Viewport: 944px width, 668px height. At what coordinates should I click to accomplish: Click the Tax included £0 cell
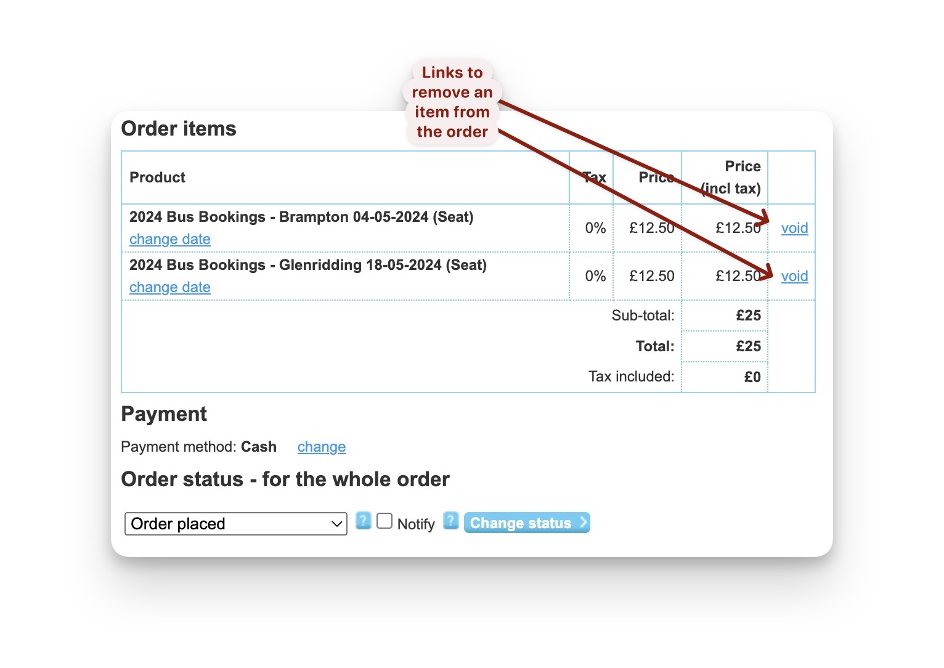tap(753, 377)
